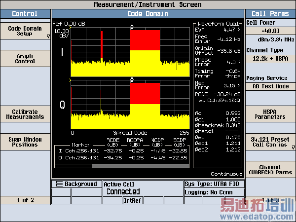Open Channel (UARFCN) Parms softkey

tap(270, 170)
